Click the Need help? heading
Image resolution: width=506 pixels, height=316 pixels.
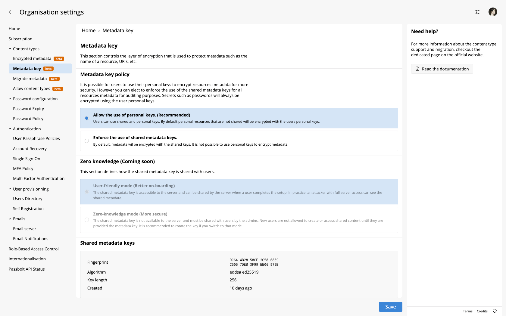tap(425, 31)
